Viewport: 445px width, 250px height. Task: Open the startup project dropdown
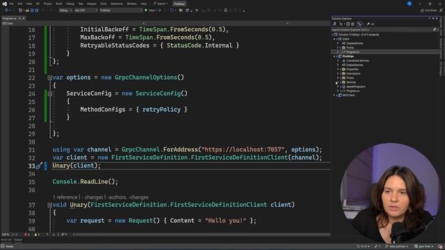pos(121,10)
